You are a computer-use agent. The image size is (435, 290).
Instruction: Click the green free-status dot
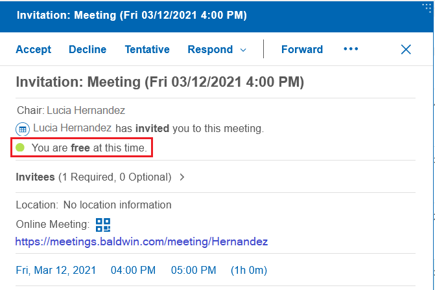pos(20,148)
